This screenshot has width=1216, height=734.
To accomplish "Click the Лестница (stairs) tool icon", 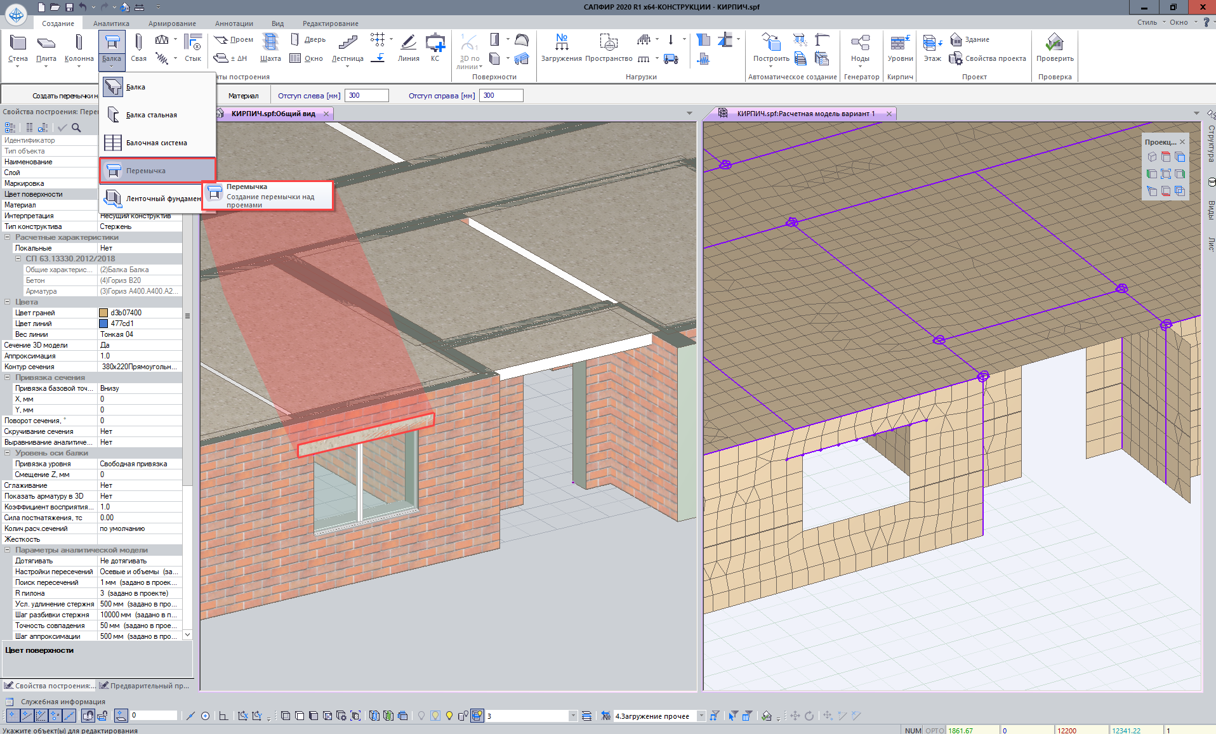I will tap(348, 43).
